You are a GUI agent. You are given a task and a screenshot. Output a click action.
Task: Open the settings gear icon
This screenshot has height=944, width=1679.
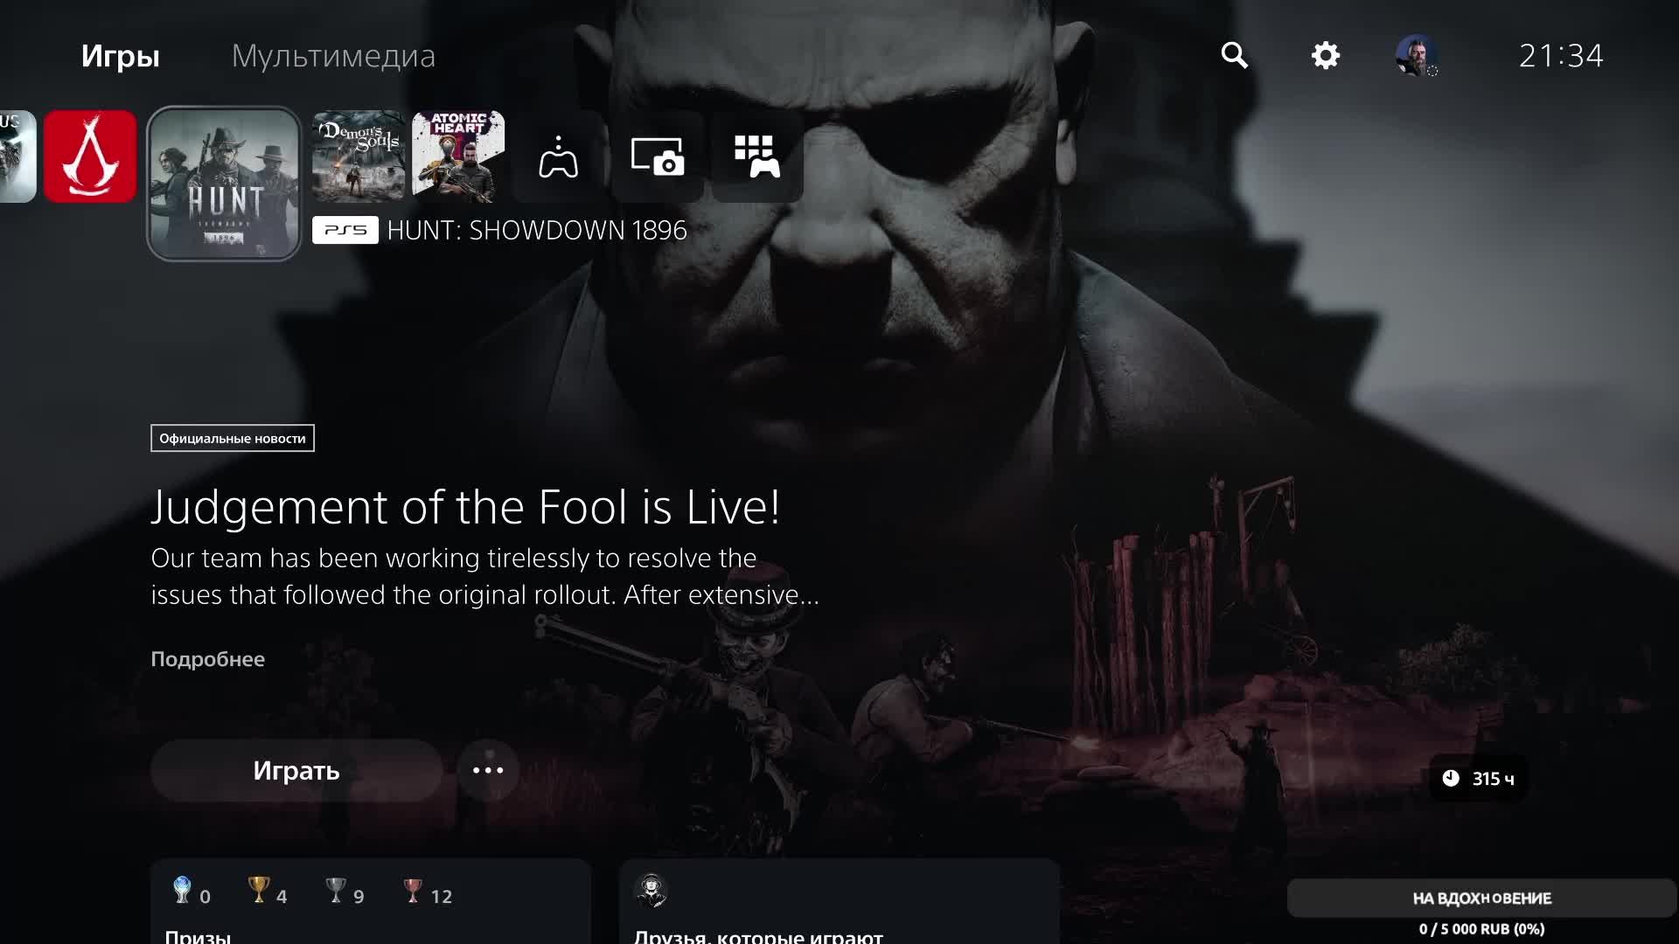coord(1325,56)
